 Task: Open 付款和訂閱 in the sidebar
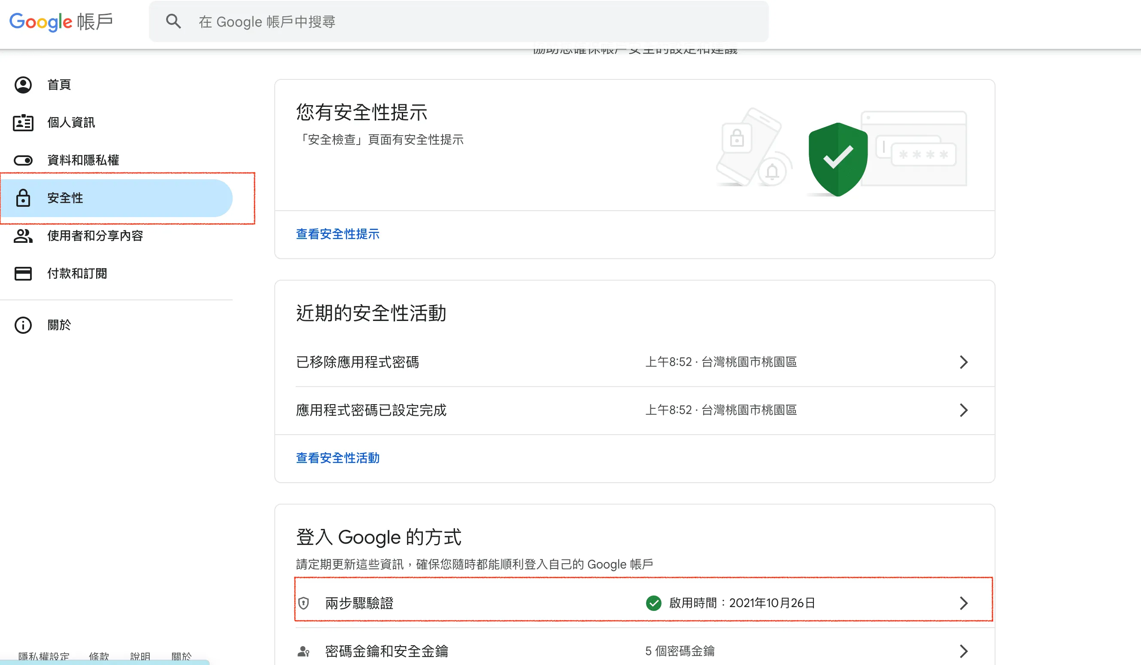(x=116, y=274)
